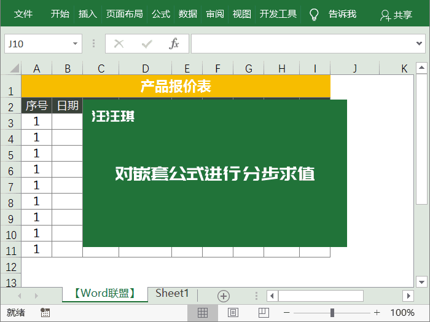Open the 文件 menu
This screenshot has width=430, height=322.
[23, 14]
